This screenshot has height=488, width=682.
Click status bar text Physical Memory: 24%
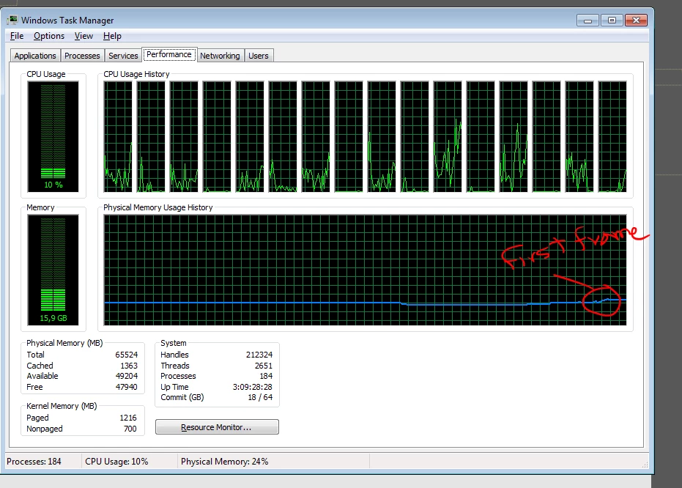click(x=224, y=462)
